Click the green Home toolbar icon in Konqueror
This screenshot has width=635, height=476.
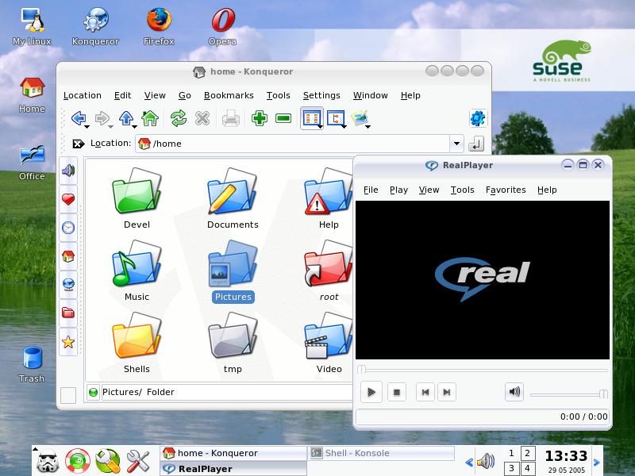150,118
